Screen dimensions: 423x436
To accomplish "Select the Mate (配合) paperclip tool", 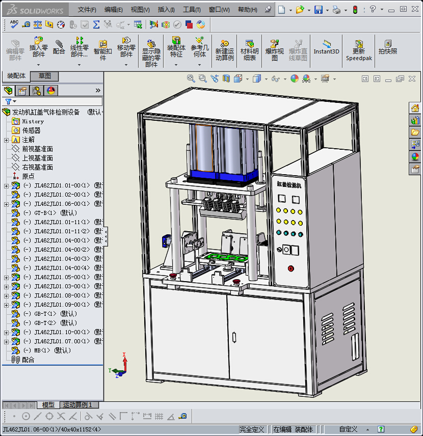I will (x=59, y=47).
